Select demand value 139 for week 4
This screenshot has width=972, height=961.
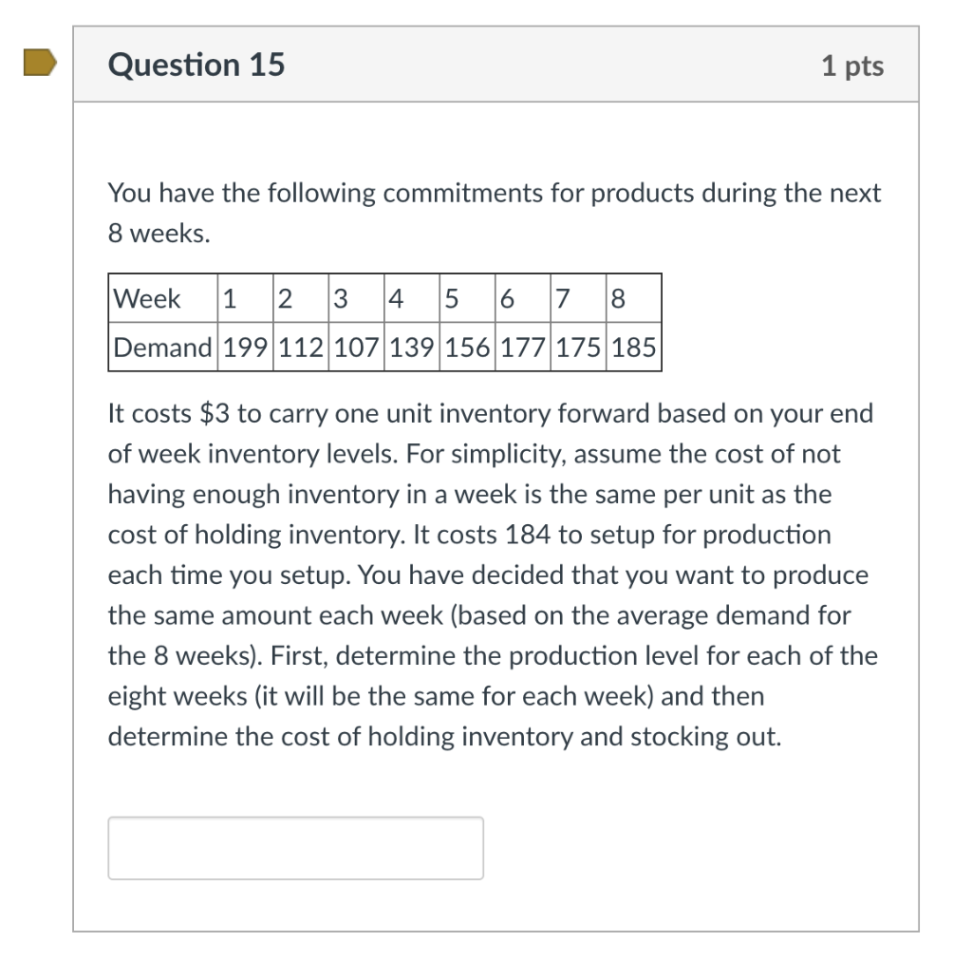[x=410, y=348]
